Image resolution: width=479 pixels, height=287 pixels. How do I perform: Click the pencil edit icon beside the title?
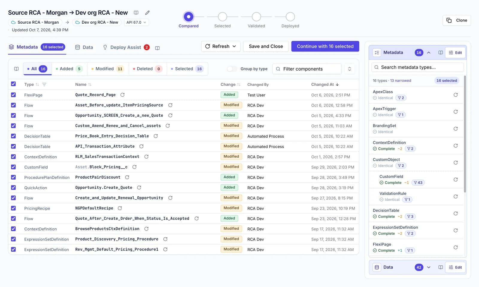point(147,13)
